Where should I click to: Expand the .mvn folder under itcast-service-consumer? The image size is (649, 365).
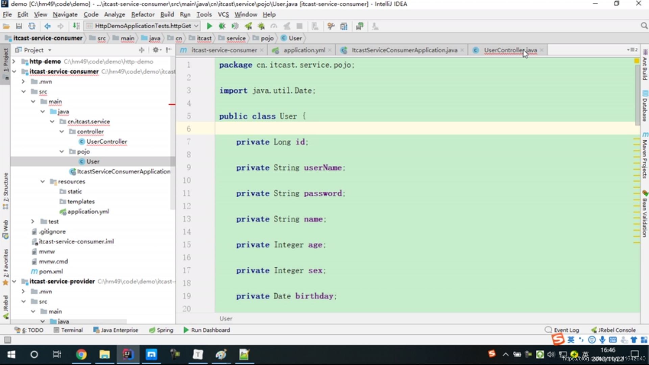click(x=23, y=81)
